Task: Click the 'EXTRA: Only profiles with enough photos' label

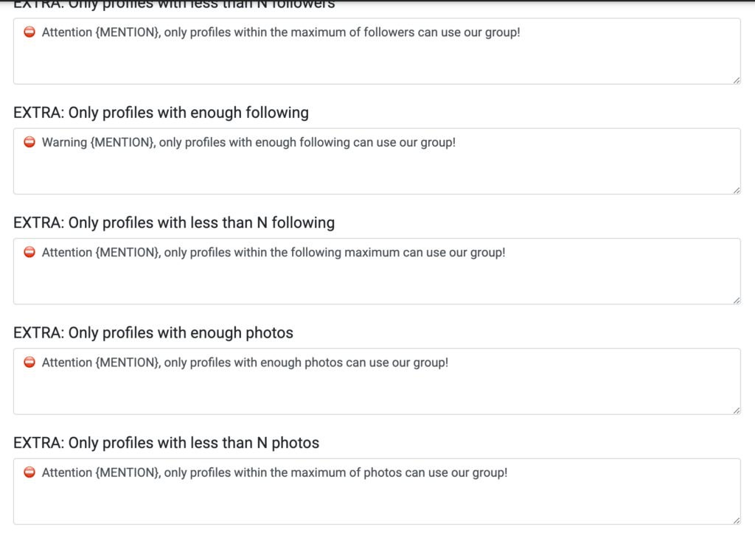Action: coord(153,333)
